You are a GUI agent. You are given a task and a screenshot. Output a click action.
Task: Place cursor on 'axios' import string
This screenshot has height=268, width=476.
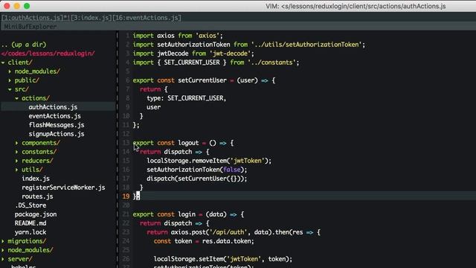208,36
